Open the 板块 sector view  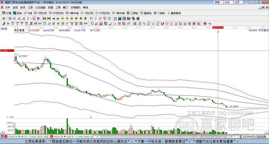(x=18, y=13)
